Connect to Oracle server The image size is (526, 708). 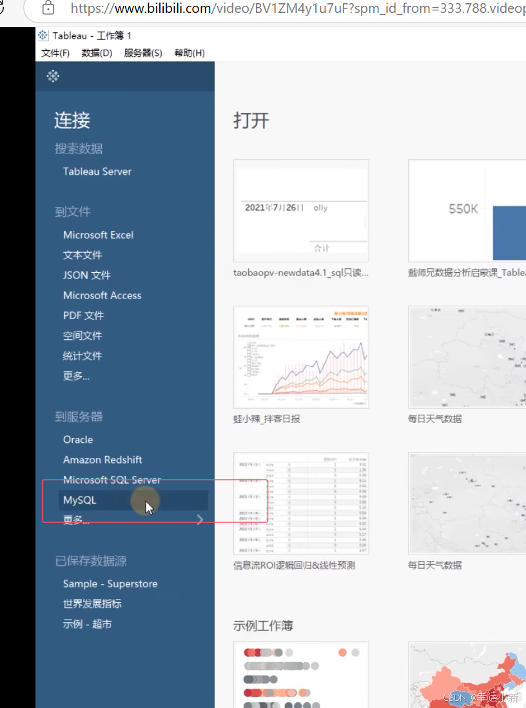pos(77,440)
